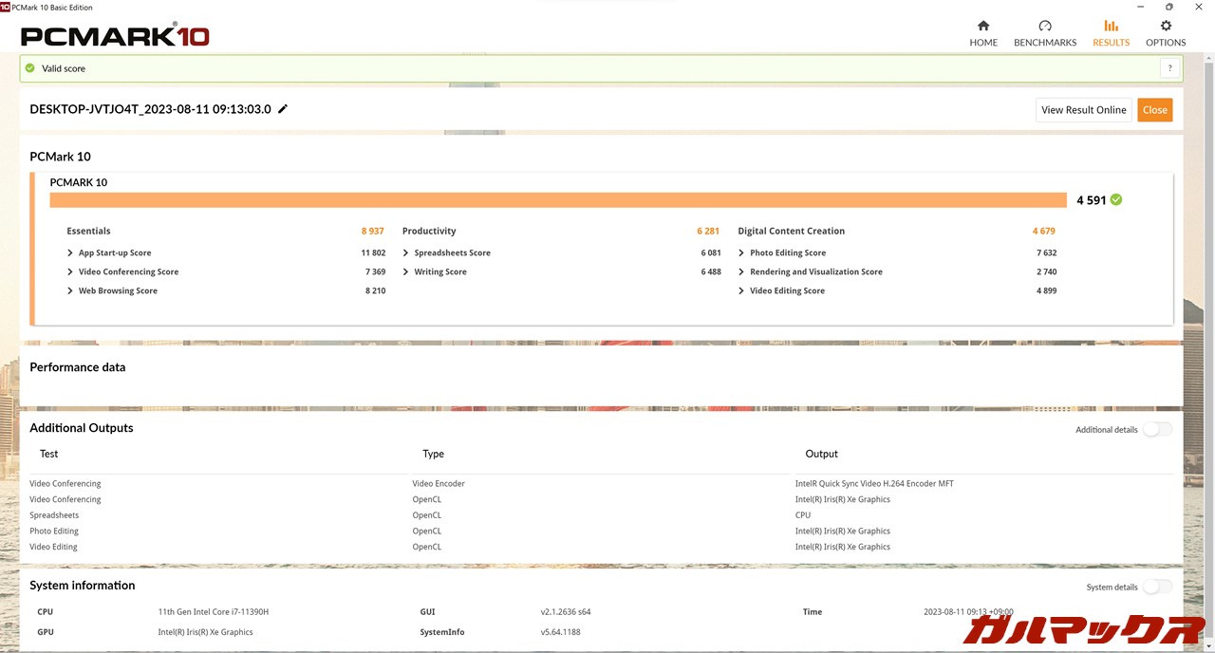This screenshot has height=653, width=1215.
Task: Turn on the System details toggle
Action: point(1156,588)
